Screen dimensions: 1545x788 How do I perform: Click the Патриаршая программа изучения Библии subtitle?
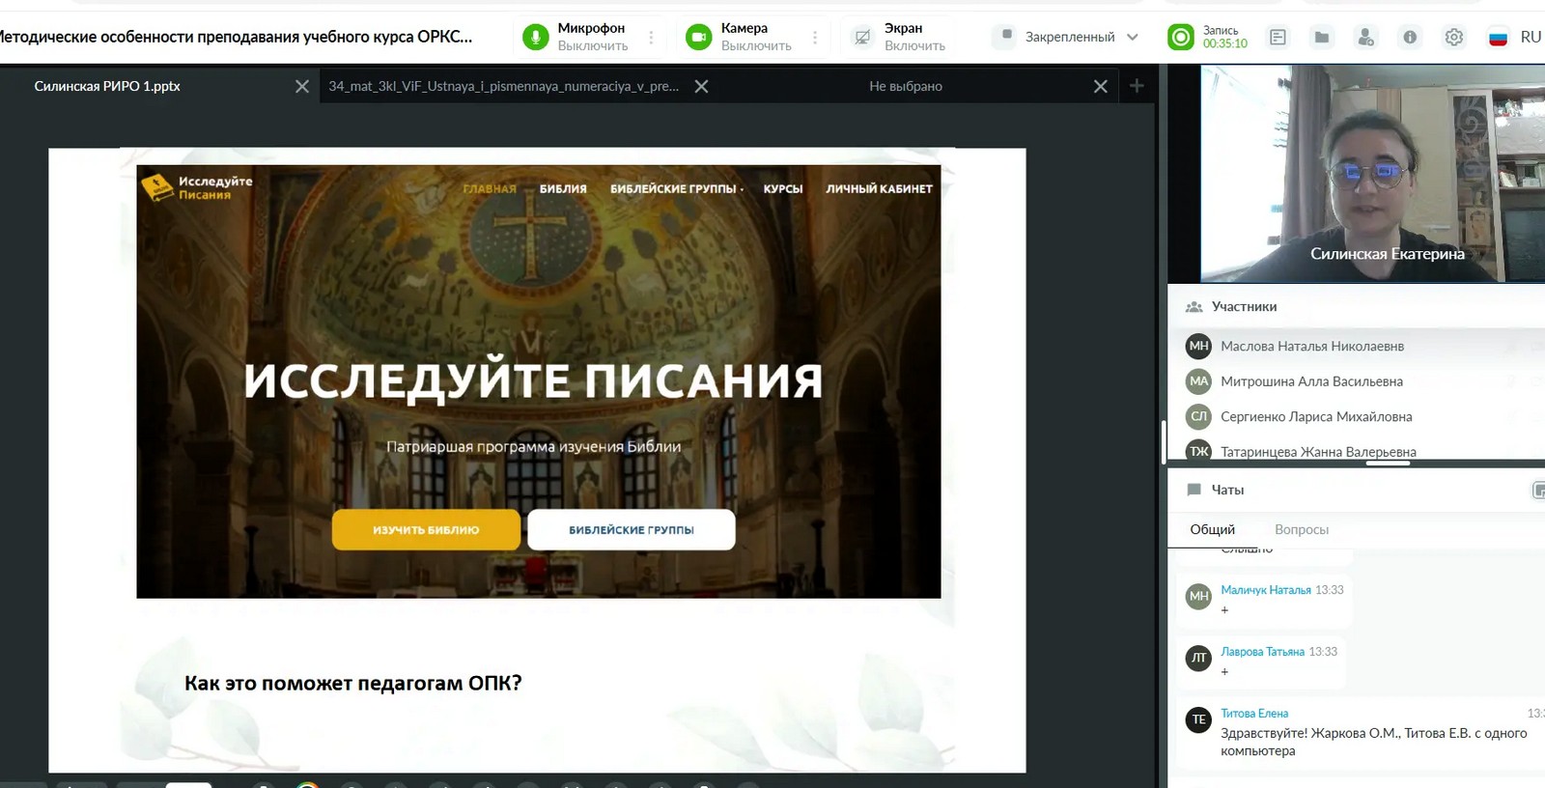534,447
